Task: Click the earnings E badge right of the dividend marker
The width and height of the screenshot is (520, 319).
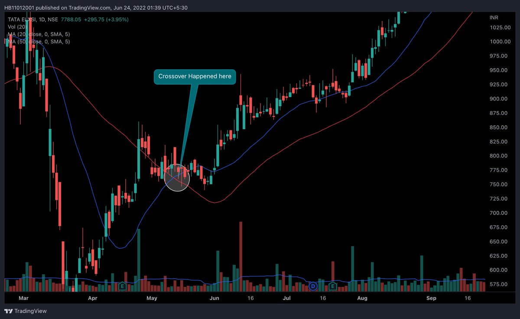Action: click(332, 286)
